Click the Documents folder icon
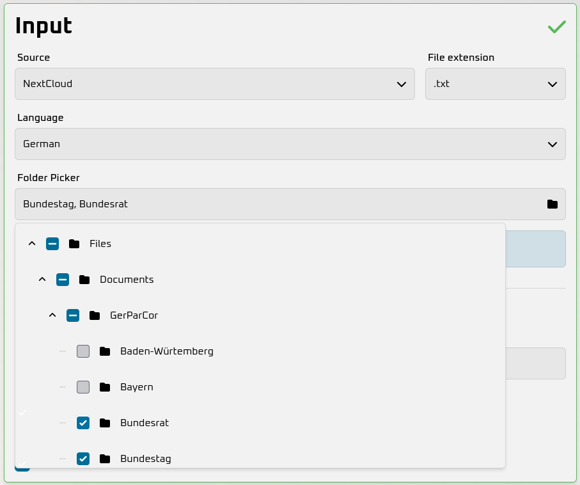This screenshot has height=485, width=580. tap(84, 280)
